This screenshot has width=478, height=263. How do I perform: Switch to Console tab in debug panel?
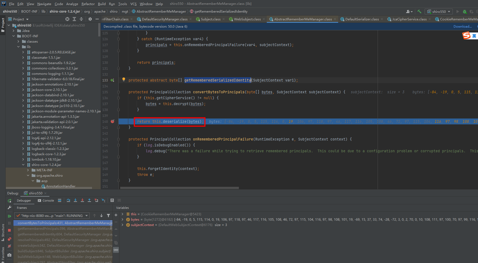click(x=46, y=200)
